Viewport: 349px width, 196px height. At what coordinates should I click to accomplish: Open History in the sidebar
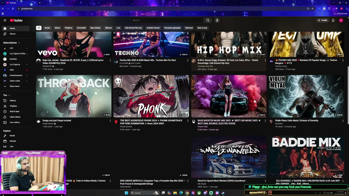15,100
